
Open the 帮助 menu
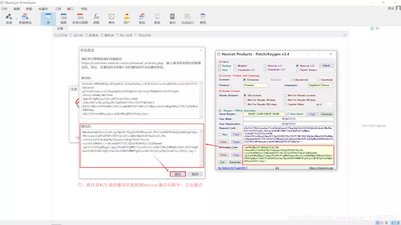(x=84, y=9)
